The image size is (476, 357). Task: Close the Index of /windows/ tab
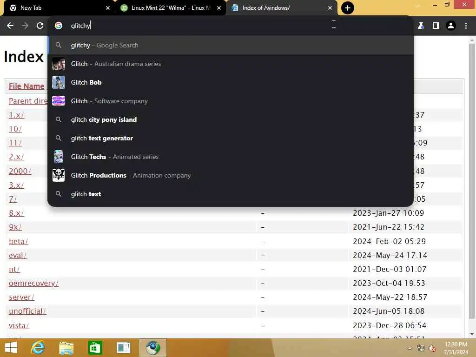[330, 8]
